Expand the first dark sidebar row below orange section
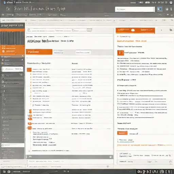The height and width of the screenshot is (174, 174). click(12, 56)
